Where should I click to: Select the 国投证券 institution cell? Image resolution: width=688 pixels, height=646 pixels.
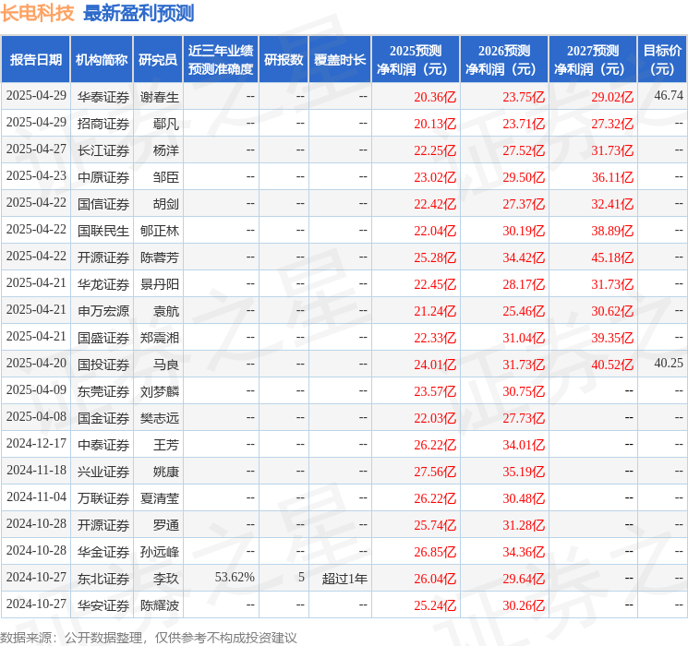click(x=103, y=365)
